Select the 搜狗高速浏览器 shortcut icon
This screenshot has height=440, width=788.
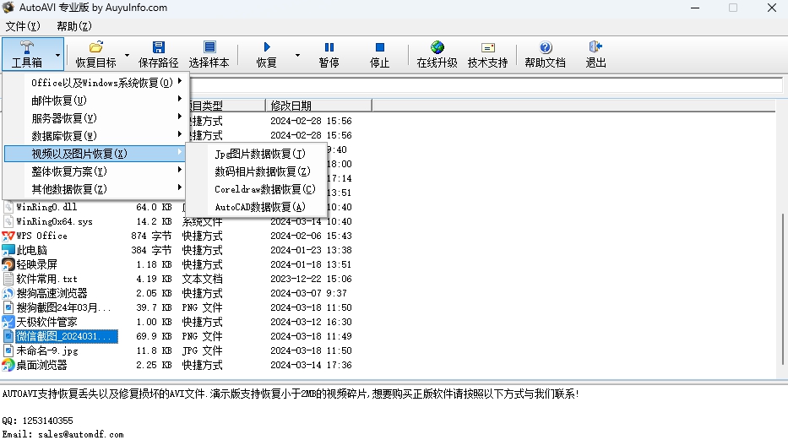[8, 293]
